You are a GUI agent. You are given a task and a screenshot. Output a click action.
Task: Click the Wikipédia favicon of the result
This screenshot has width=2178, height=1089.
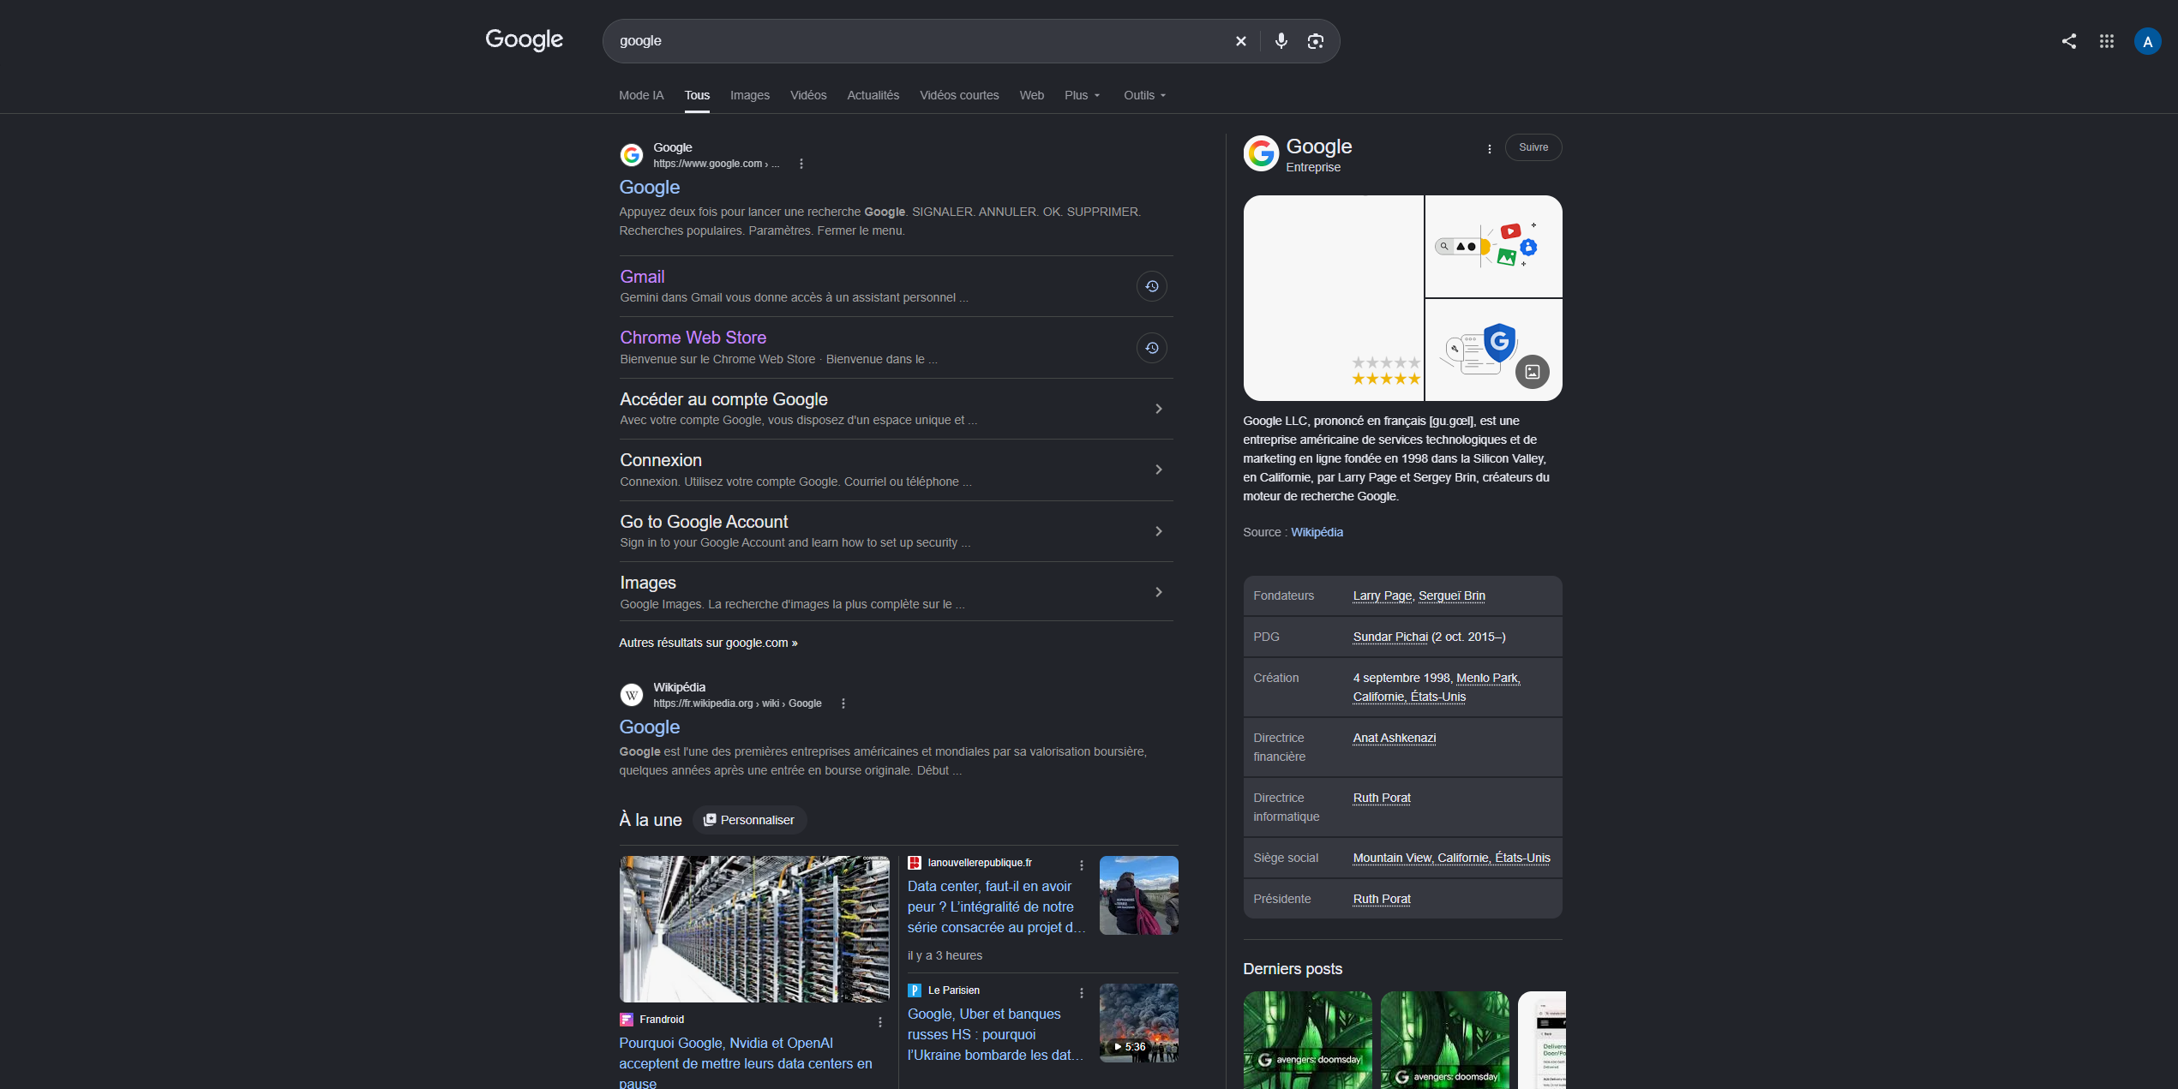point(632,695)
